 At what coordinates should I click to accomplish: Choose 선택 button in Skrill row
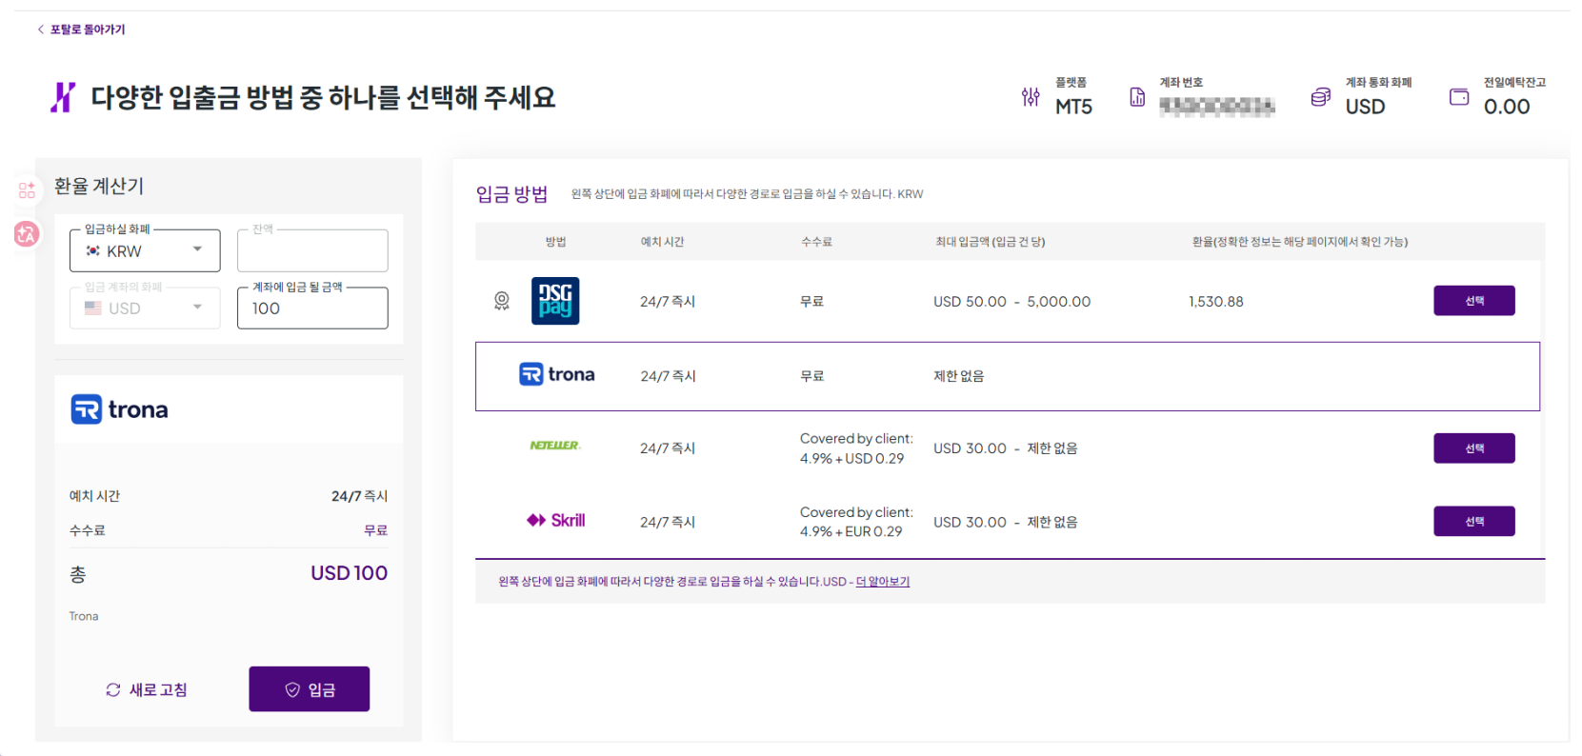(1474, 521)
